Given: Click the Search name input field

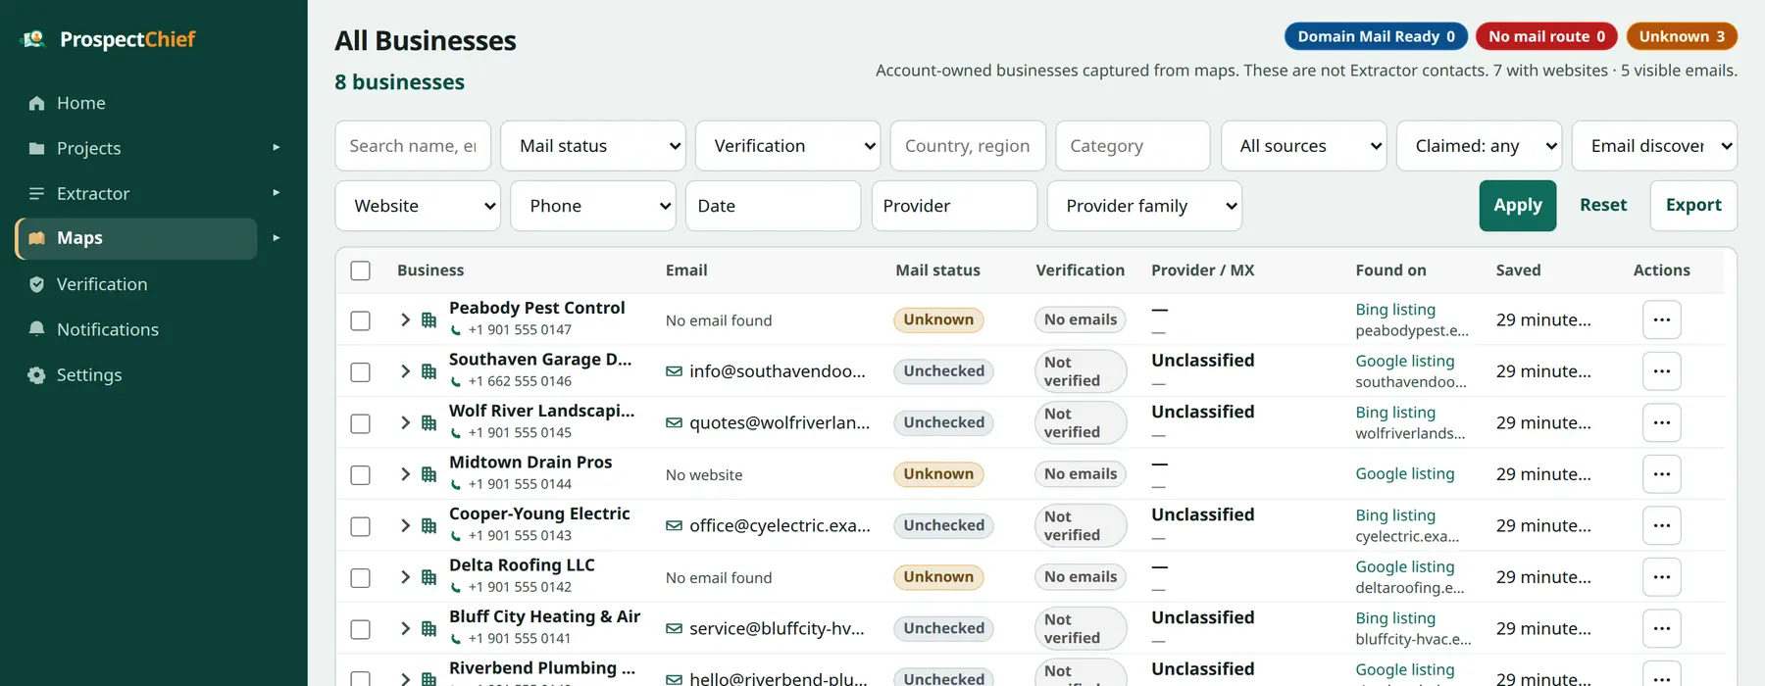Looking at the screenshot, I should click(413, 146).
